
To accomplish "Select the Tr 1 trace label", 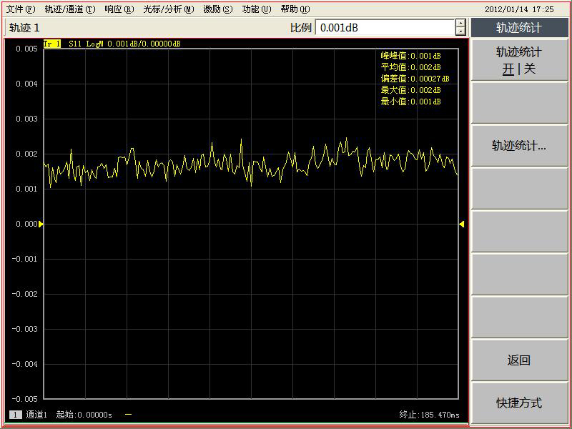I will tap(51, 44).
